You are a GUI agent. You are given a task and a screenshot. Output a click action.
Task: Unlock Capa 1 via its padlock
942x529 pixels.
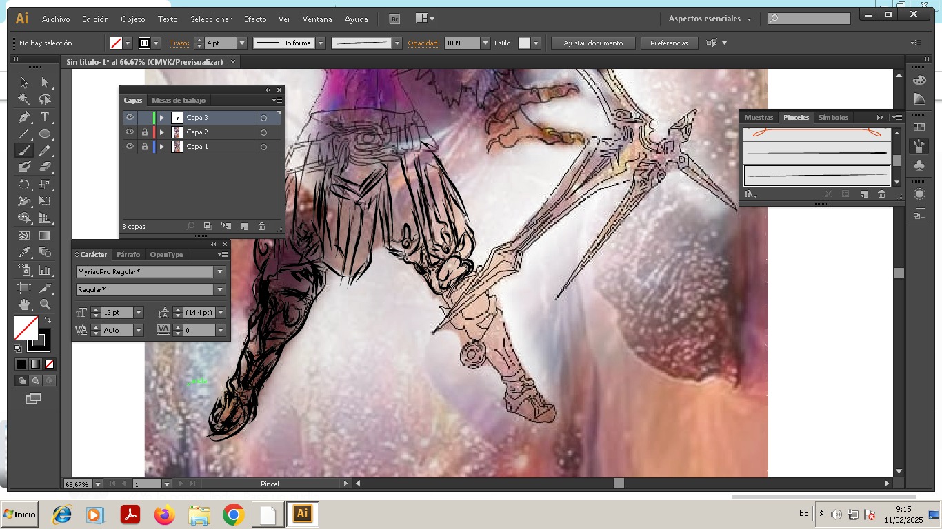144,147
